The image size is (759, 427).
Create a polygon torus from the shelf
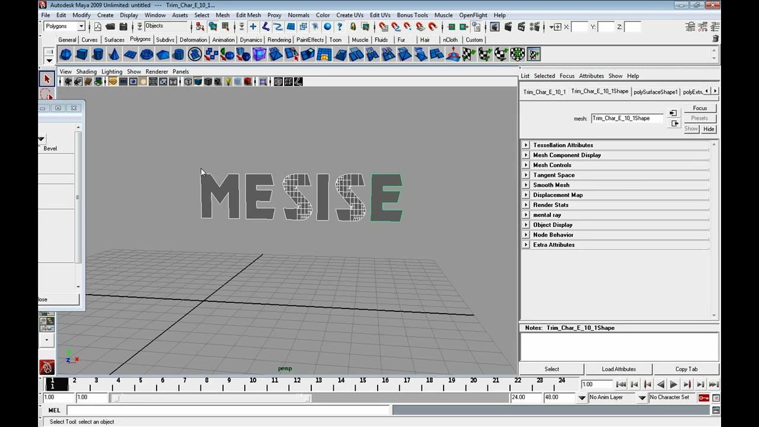[x=146, y=55]
